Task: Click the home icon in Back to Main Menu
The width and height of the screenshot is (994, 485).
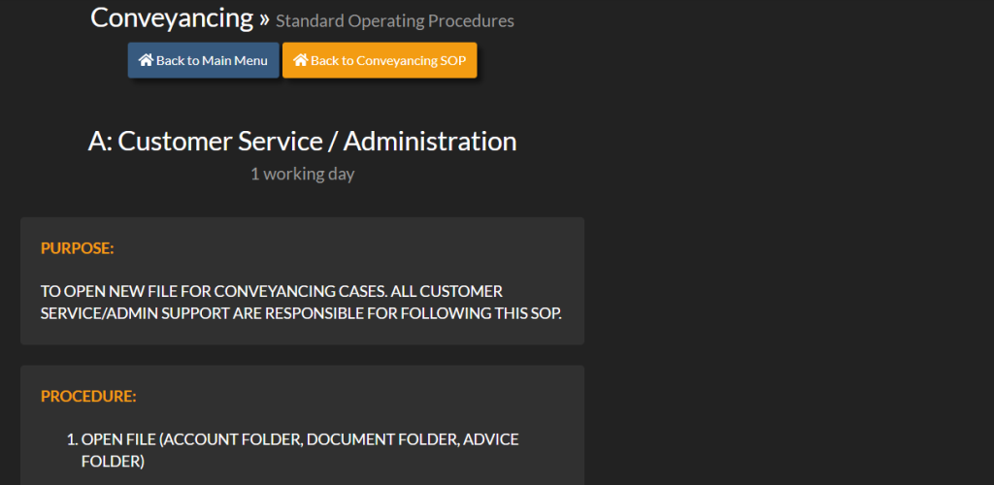Action: click(147, 60)
